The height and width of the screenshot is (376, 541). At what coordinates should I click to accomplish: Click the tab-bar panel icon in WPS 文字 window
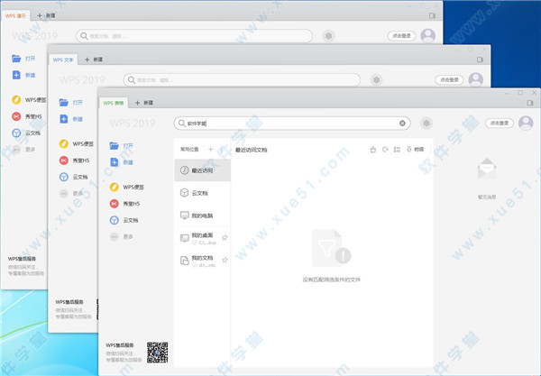tap(480, 60)
